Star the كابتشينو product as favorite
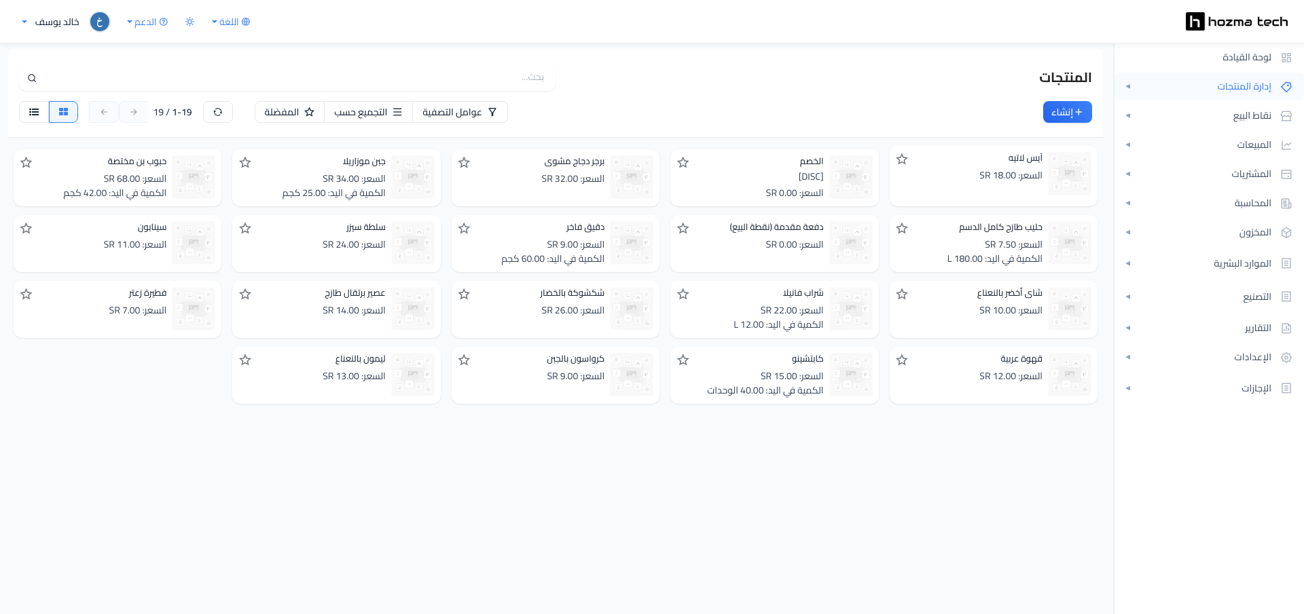Viewport: 1304px width, 614px height. click(x=683, y=360)
